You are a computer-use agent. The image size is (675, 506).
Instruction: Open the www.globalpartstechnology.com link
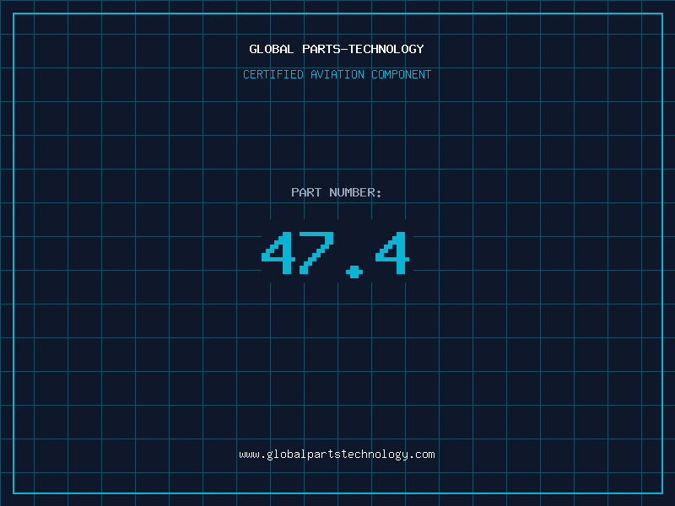[337, 455]
